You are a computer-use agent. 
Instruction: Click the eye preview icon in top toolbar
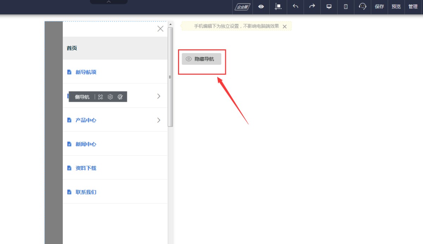pyautogui.click(x=261, y=7)
